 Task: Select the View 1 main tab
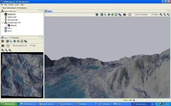[x=48, y=11]
